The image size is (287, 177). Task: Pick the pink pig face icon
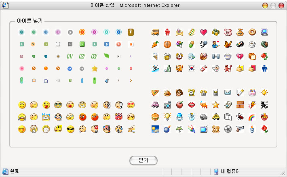(x=228, y=32)
